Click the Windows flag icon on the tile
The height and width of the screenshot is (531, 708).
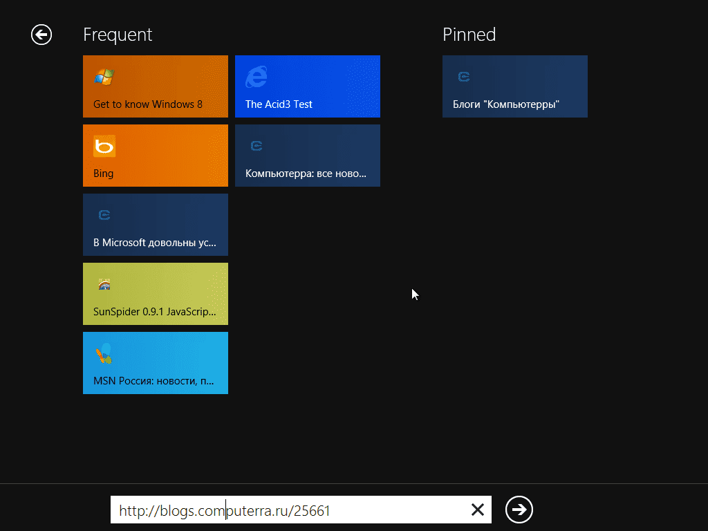(x=104, y=77)
